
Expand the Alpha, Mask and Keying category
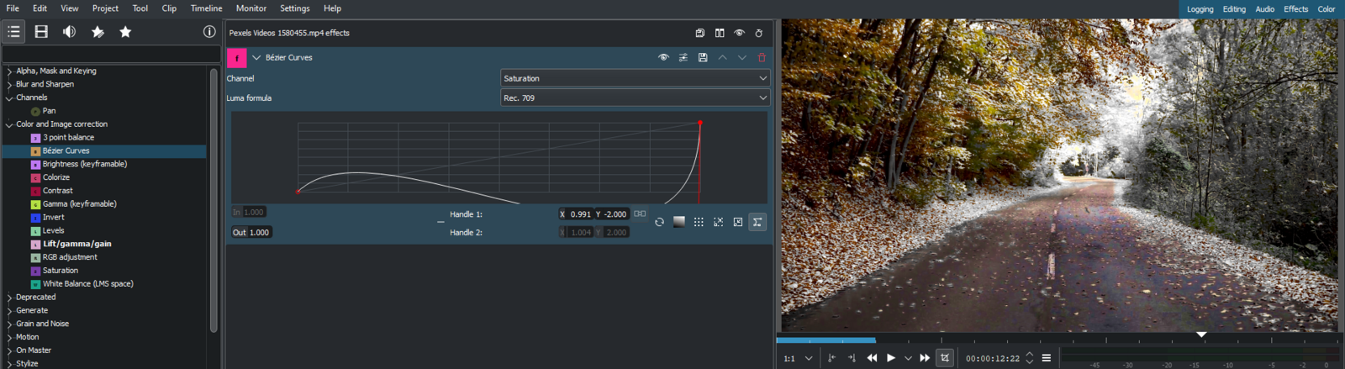[x=9, y=71]
